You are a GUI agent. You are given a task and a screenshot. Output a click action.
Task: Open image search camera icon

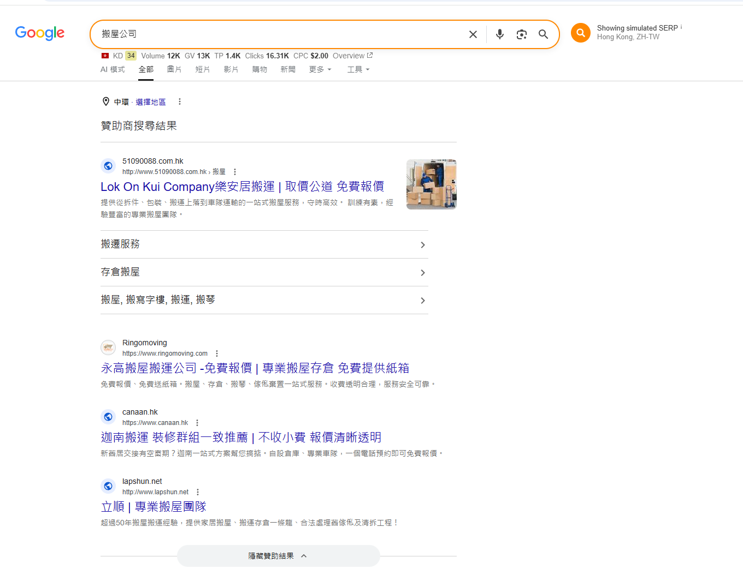click(522, 34)
